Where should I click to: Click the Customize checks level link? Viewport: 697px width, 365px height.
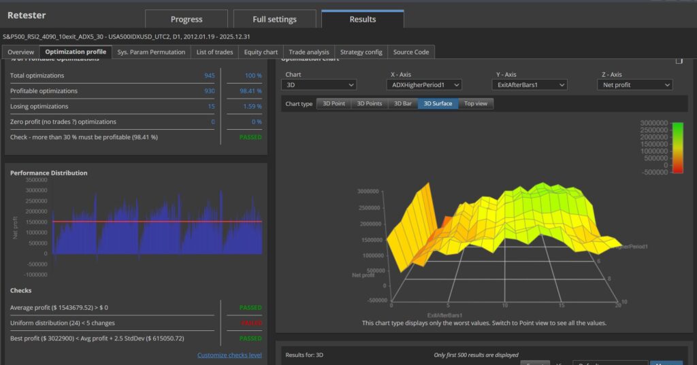(x=229, y=355)
